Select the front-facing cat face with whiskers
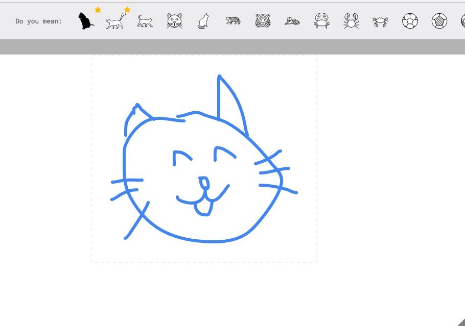Screen dimensions: 465x326 click(x=174, y=21)
